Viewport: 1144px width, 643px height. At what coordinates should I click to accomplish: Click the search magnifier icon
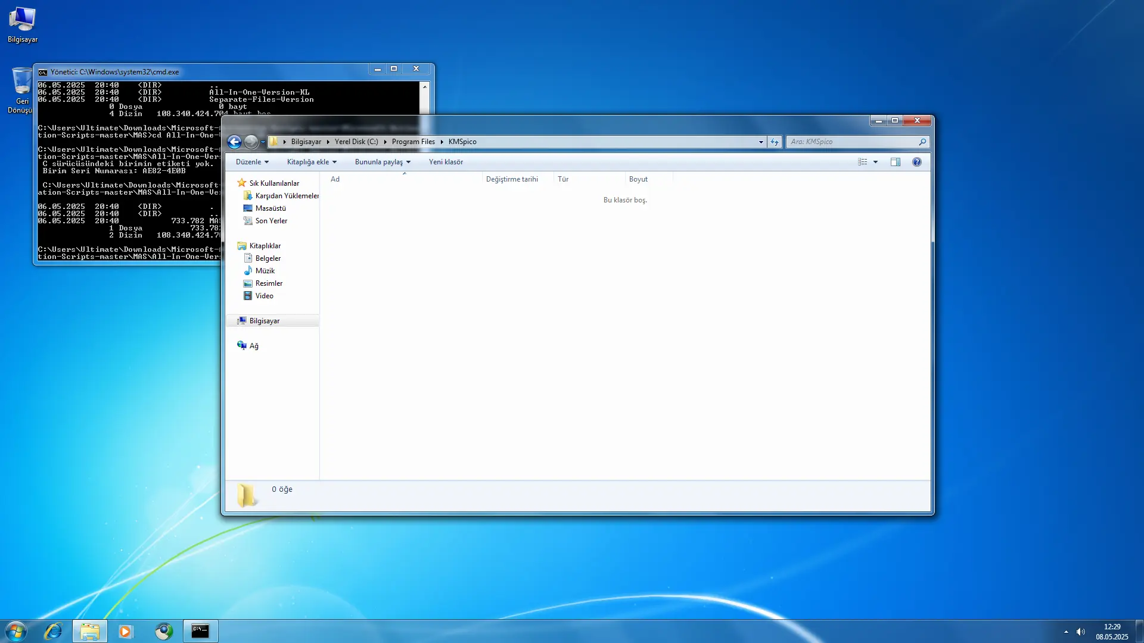pos(922,142)
